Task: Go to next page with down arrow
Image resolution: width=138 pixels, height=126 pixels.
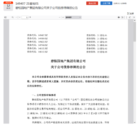Action: [20, 17]
